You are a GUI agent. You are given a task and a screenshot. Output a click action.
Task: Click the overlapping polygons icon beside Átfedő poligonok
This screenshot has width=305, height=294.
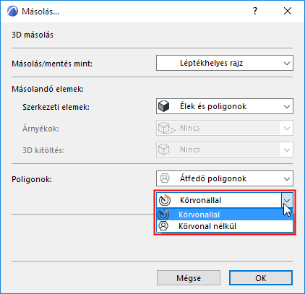point(165,178)
